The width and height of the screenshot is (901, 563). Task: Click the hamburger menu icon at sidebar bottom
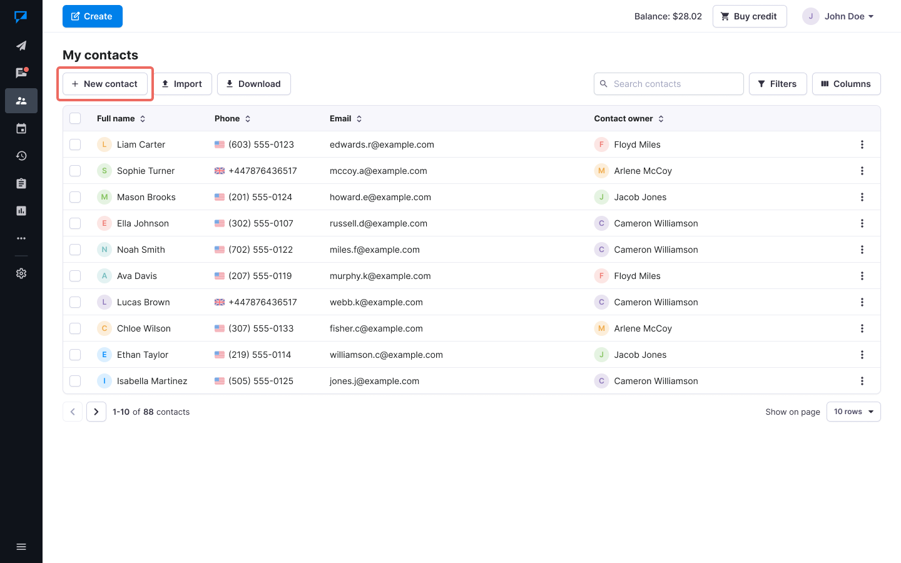click(x=21, y=547)
